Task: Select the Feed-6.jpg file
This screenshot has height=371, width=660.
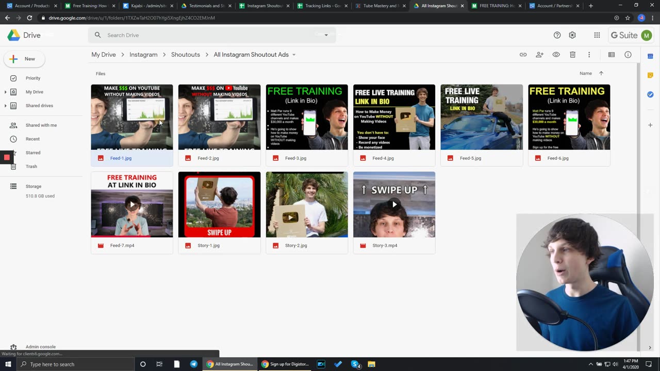Action: [569, 125]
